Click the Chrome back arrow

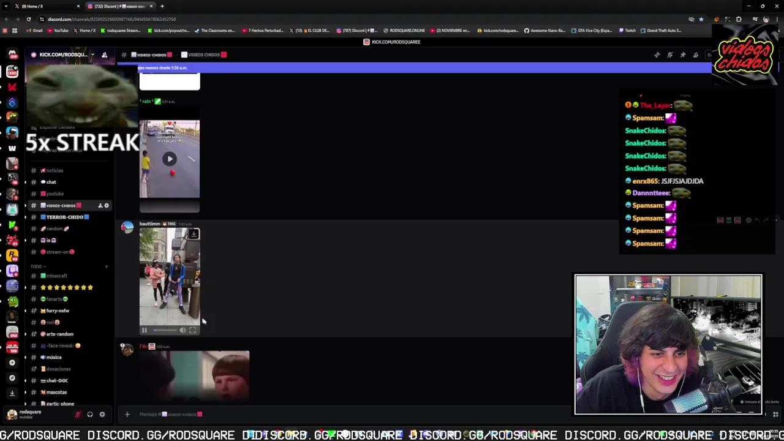coord(7,19)
